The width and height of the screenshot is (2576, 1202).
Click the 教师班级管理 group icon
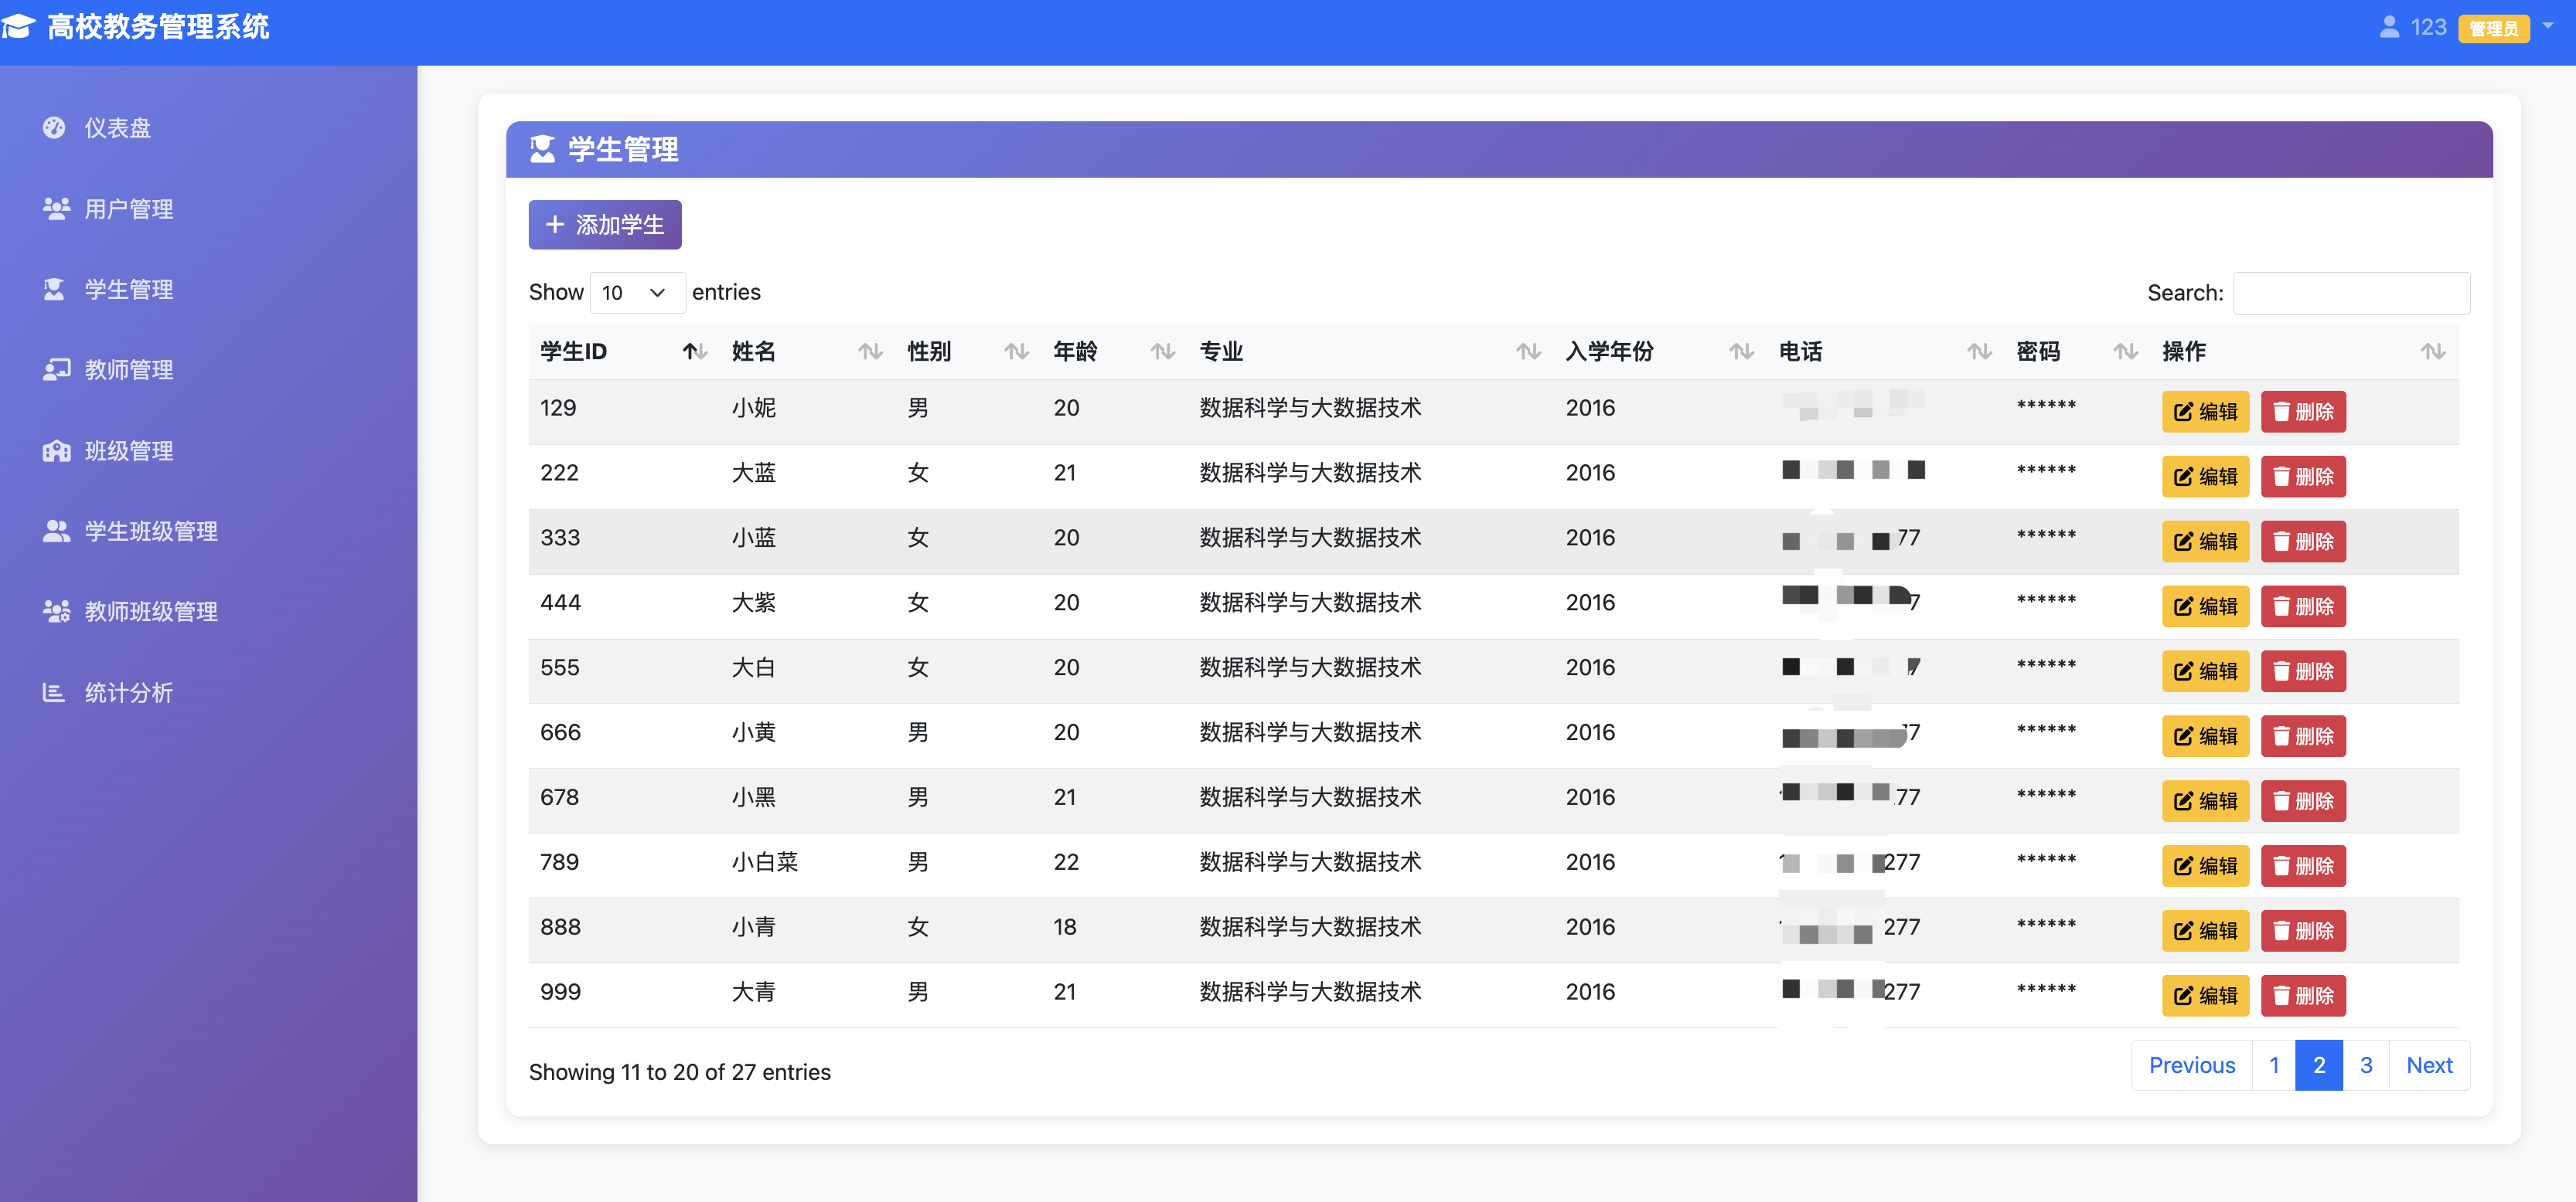pyautogui.click(x=56, y=612)
